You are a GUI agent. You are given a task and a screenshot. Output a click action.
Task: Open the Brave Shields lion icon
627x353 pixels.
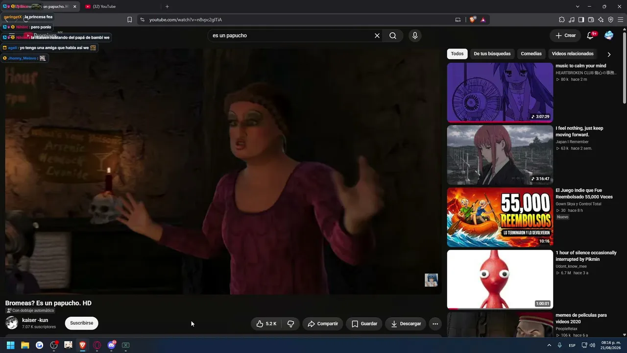click(472, 20)
